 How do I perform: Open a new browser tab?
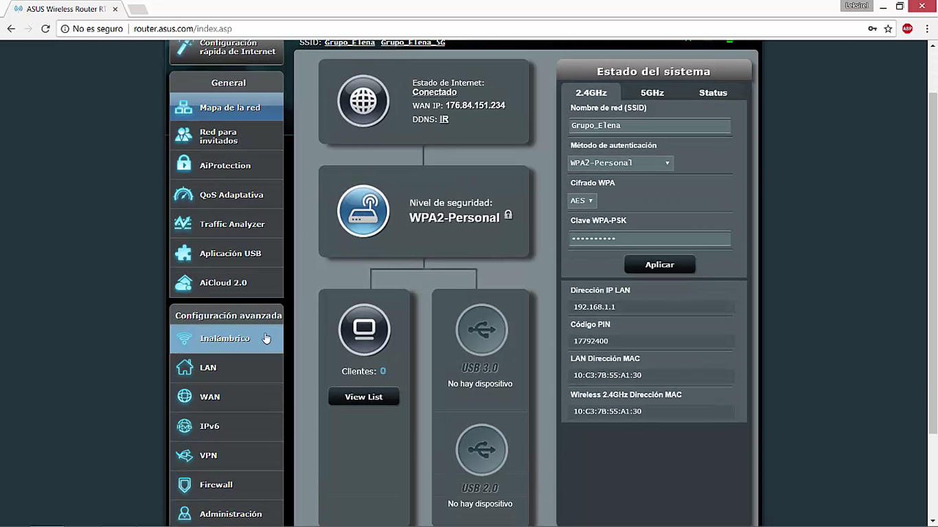coord(138,10)
